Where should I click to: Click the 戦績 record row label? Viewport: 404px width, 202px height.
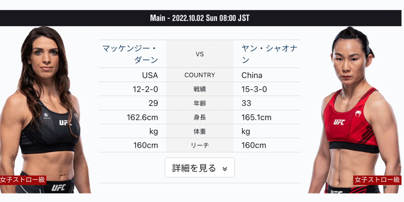[200, 89]
